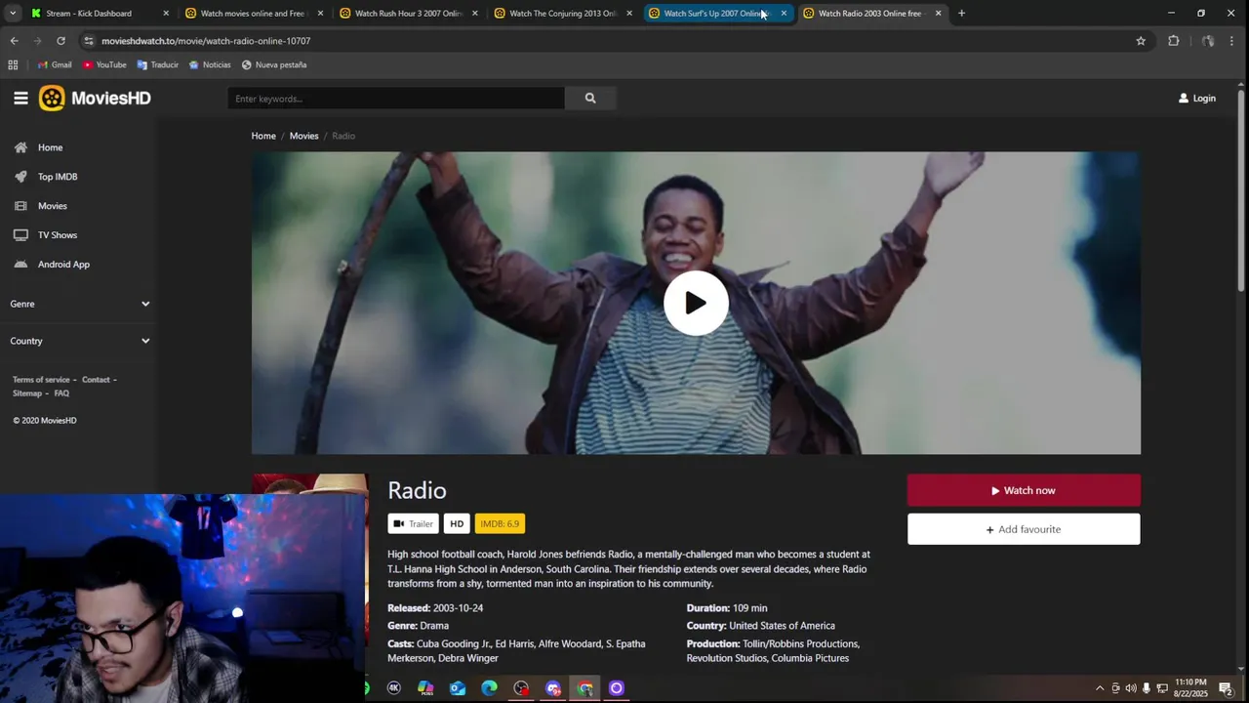Switch to Watch movies online and Free tab
Image resolution: width=1249 pixels, height=703 pixels.
pos(252,14)
